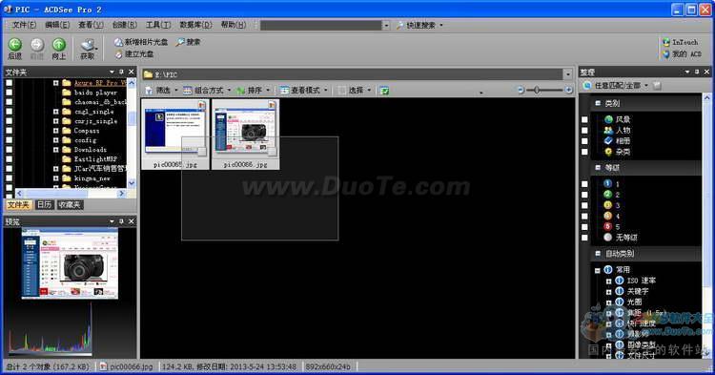Open the Acquire (获取) scanner icon
Viewport: 715px width, 375px height.
pos(88,45)
